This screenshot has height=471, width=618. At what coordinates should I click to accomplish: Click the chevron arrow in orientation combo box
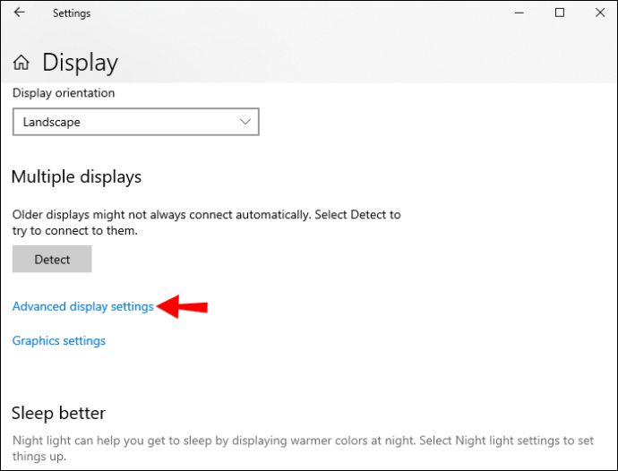tap(245, 122)
